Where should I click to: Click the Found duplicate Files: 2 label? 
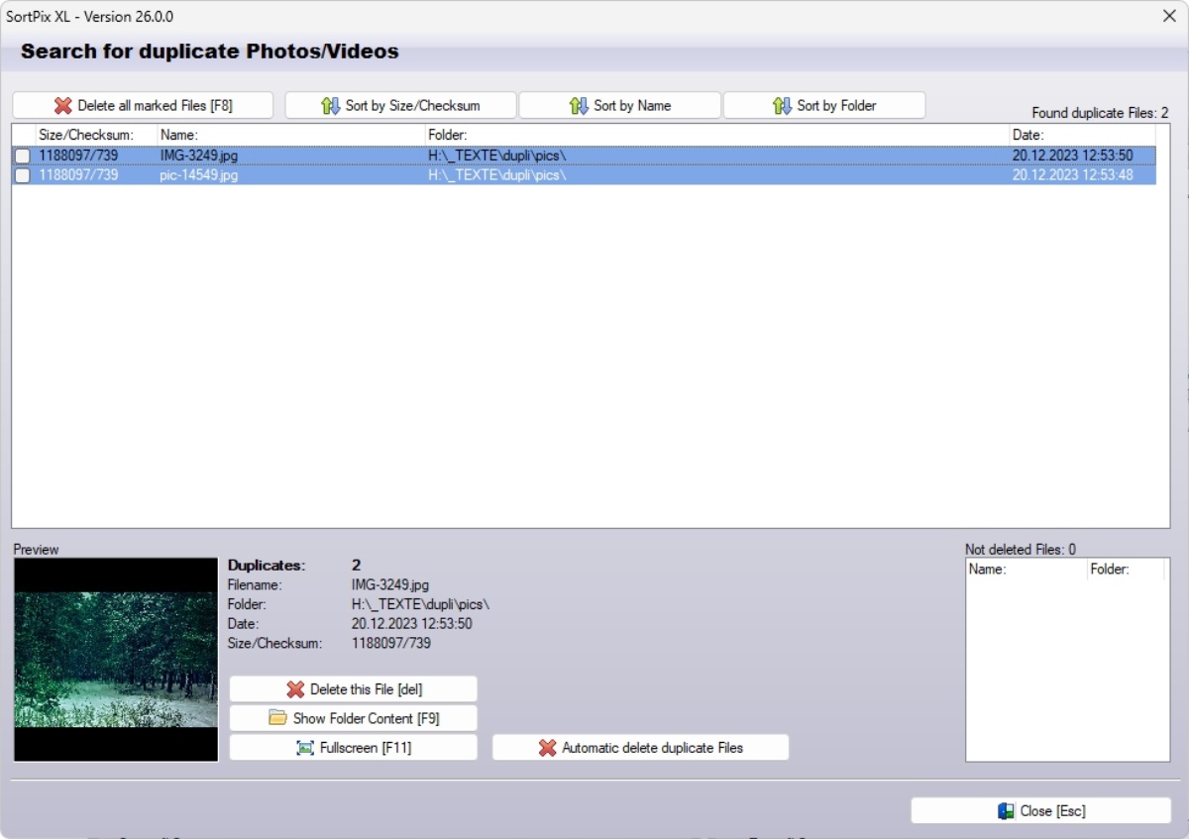click(x=1100, y=113)
